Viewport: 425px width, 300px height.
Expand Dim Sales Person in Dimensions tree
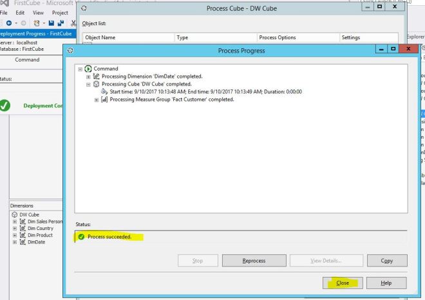tap(14, 222)
